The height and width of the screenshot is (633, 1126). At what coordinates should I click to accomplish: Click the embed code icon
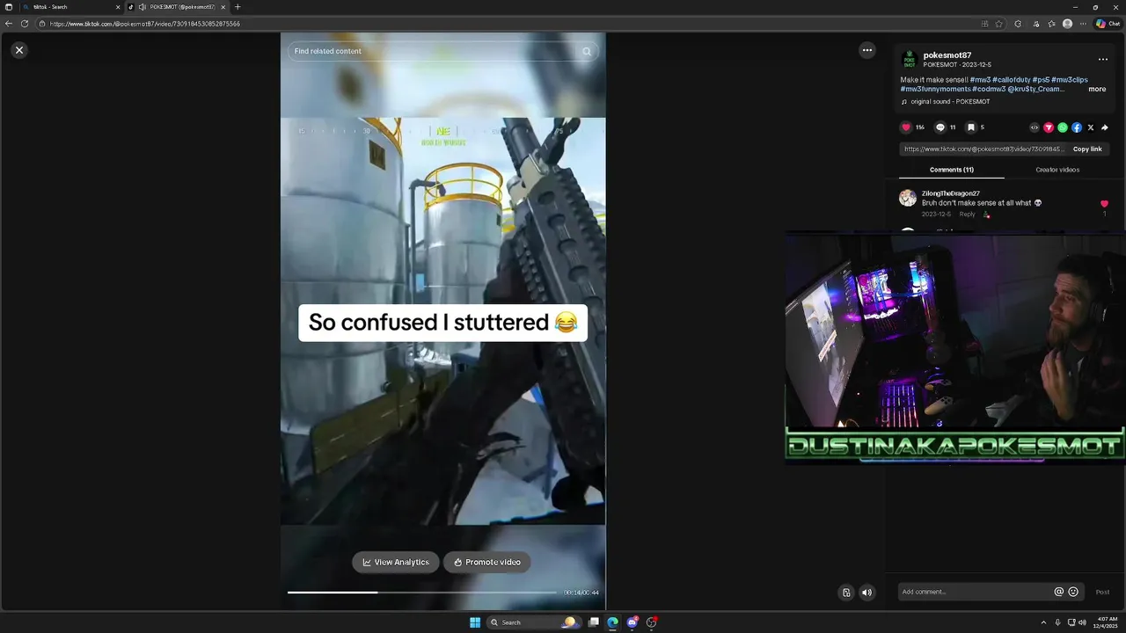[1035, 127]
